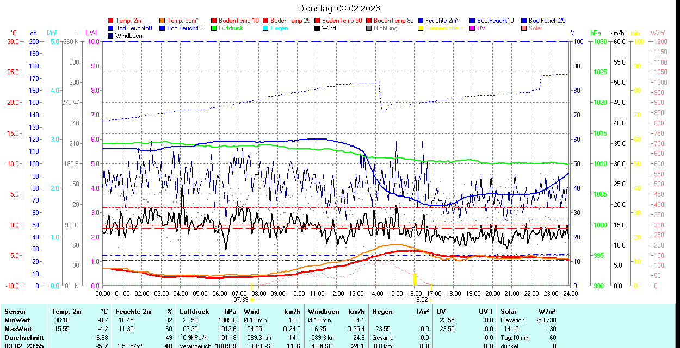Click the 16:52 sunset time marker
The image size is (680, 348).
[420, 299]
